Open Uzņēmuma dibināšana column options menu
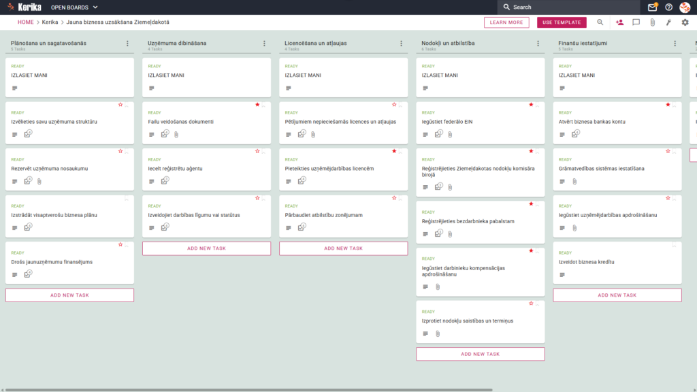Image resolution: width=697 pixels, height=392 pixels. [x=265, y=44]
